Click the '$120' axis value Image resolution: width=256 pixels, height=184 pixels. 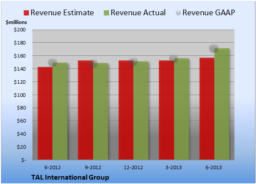click(20, 82)
